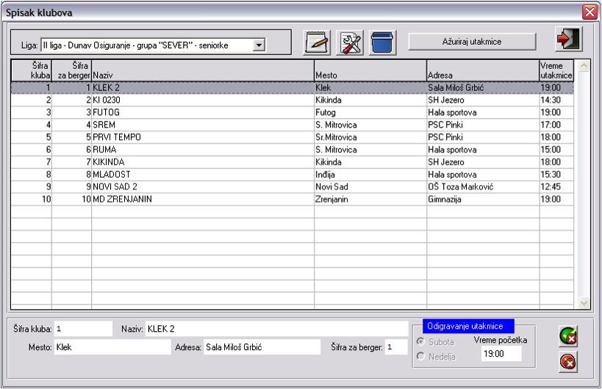The width and height of the screenshot is (602, 389).
Task: Select the NOVI SAD 2 club row
Action: (x=202, y=186)
